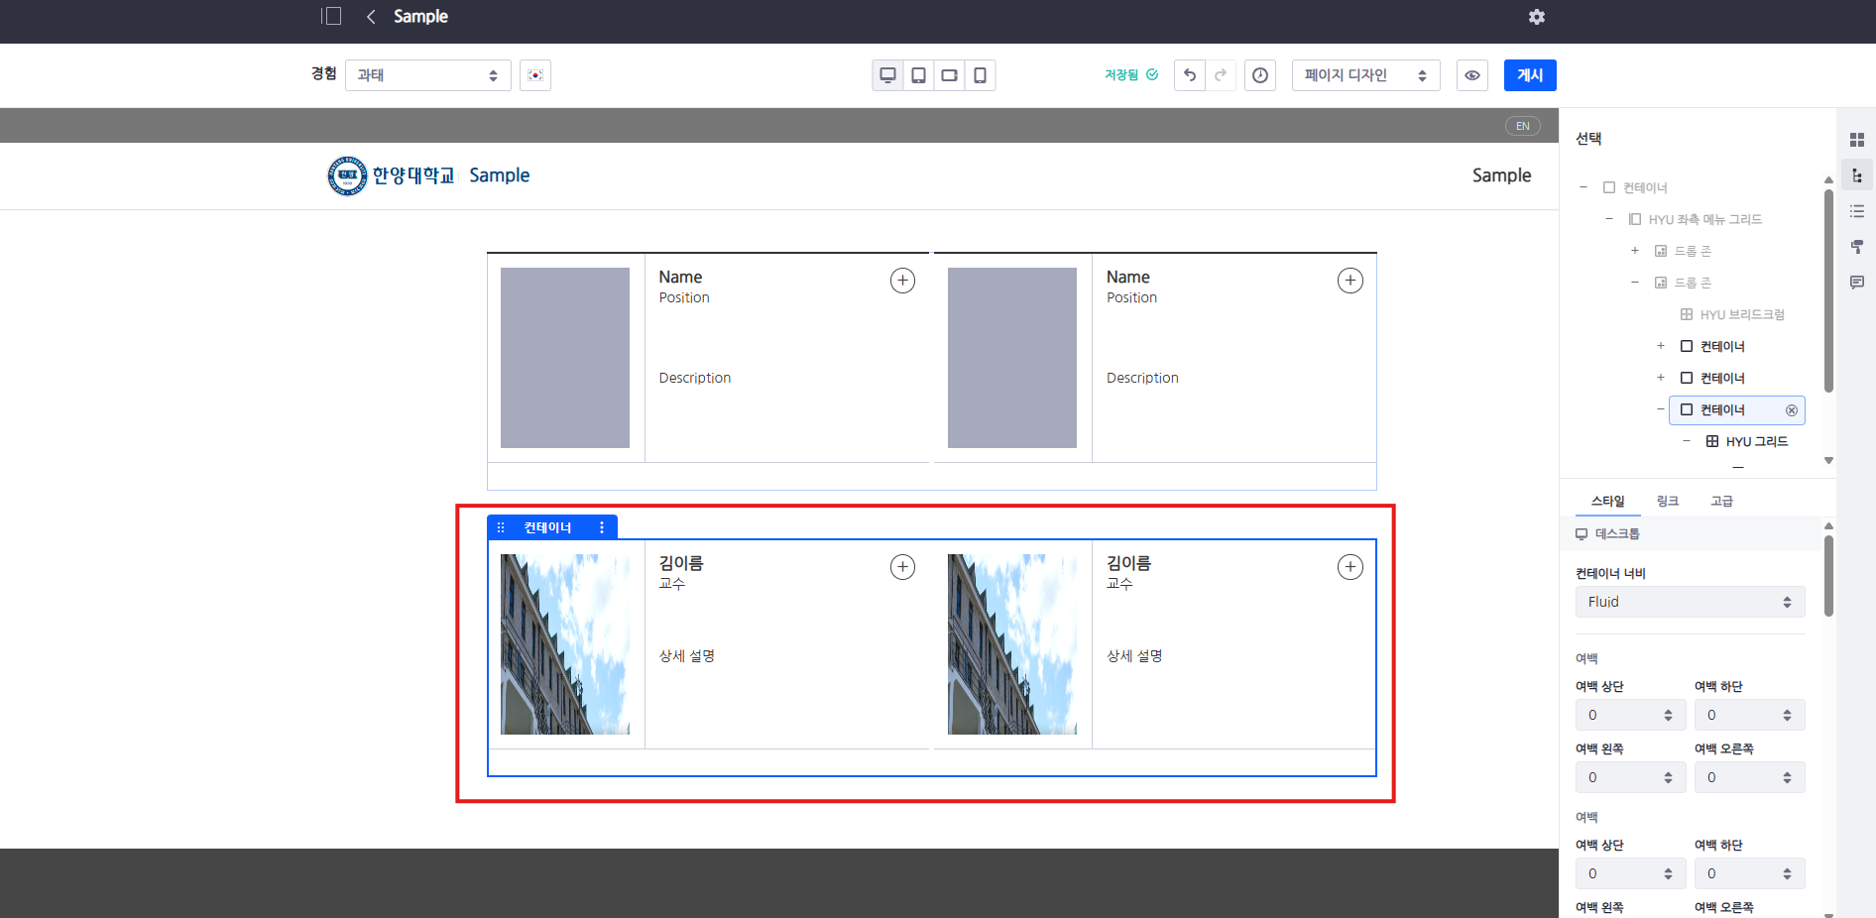
Task: Select the tablet viewport icon
Action: pos(919,75)
